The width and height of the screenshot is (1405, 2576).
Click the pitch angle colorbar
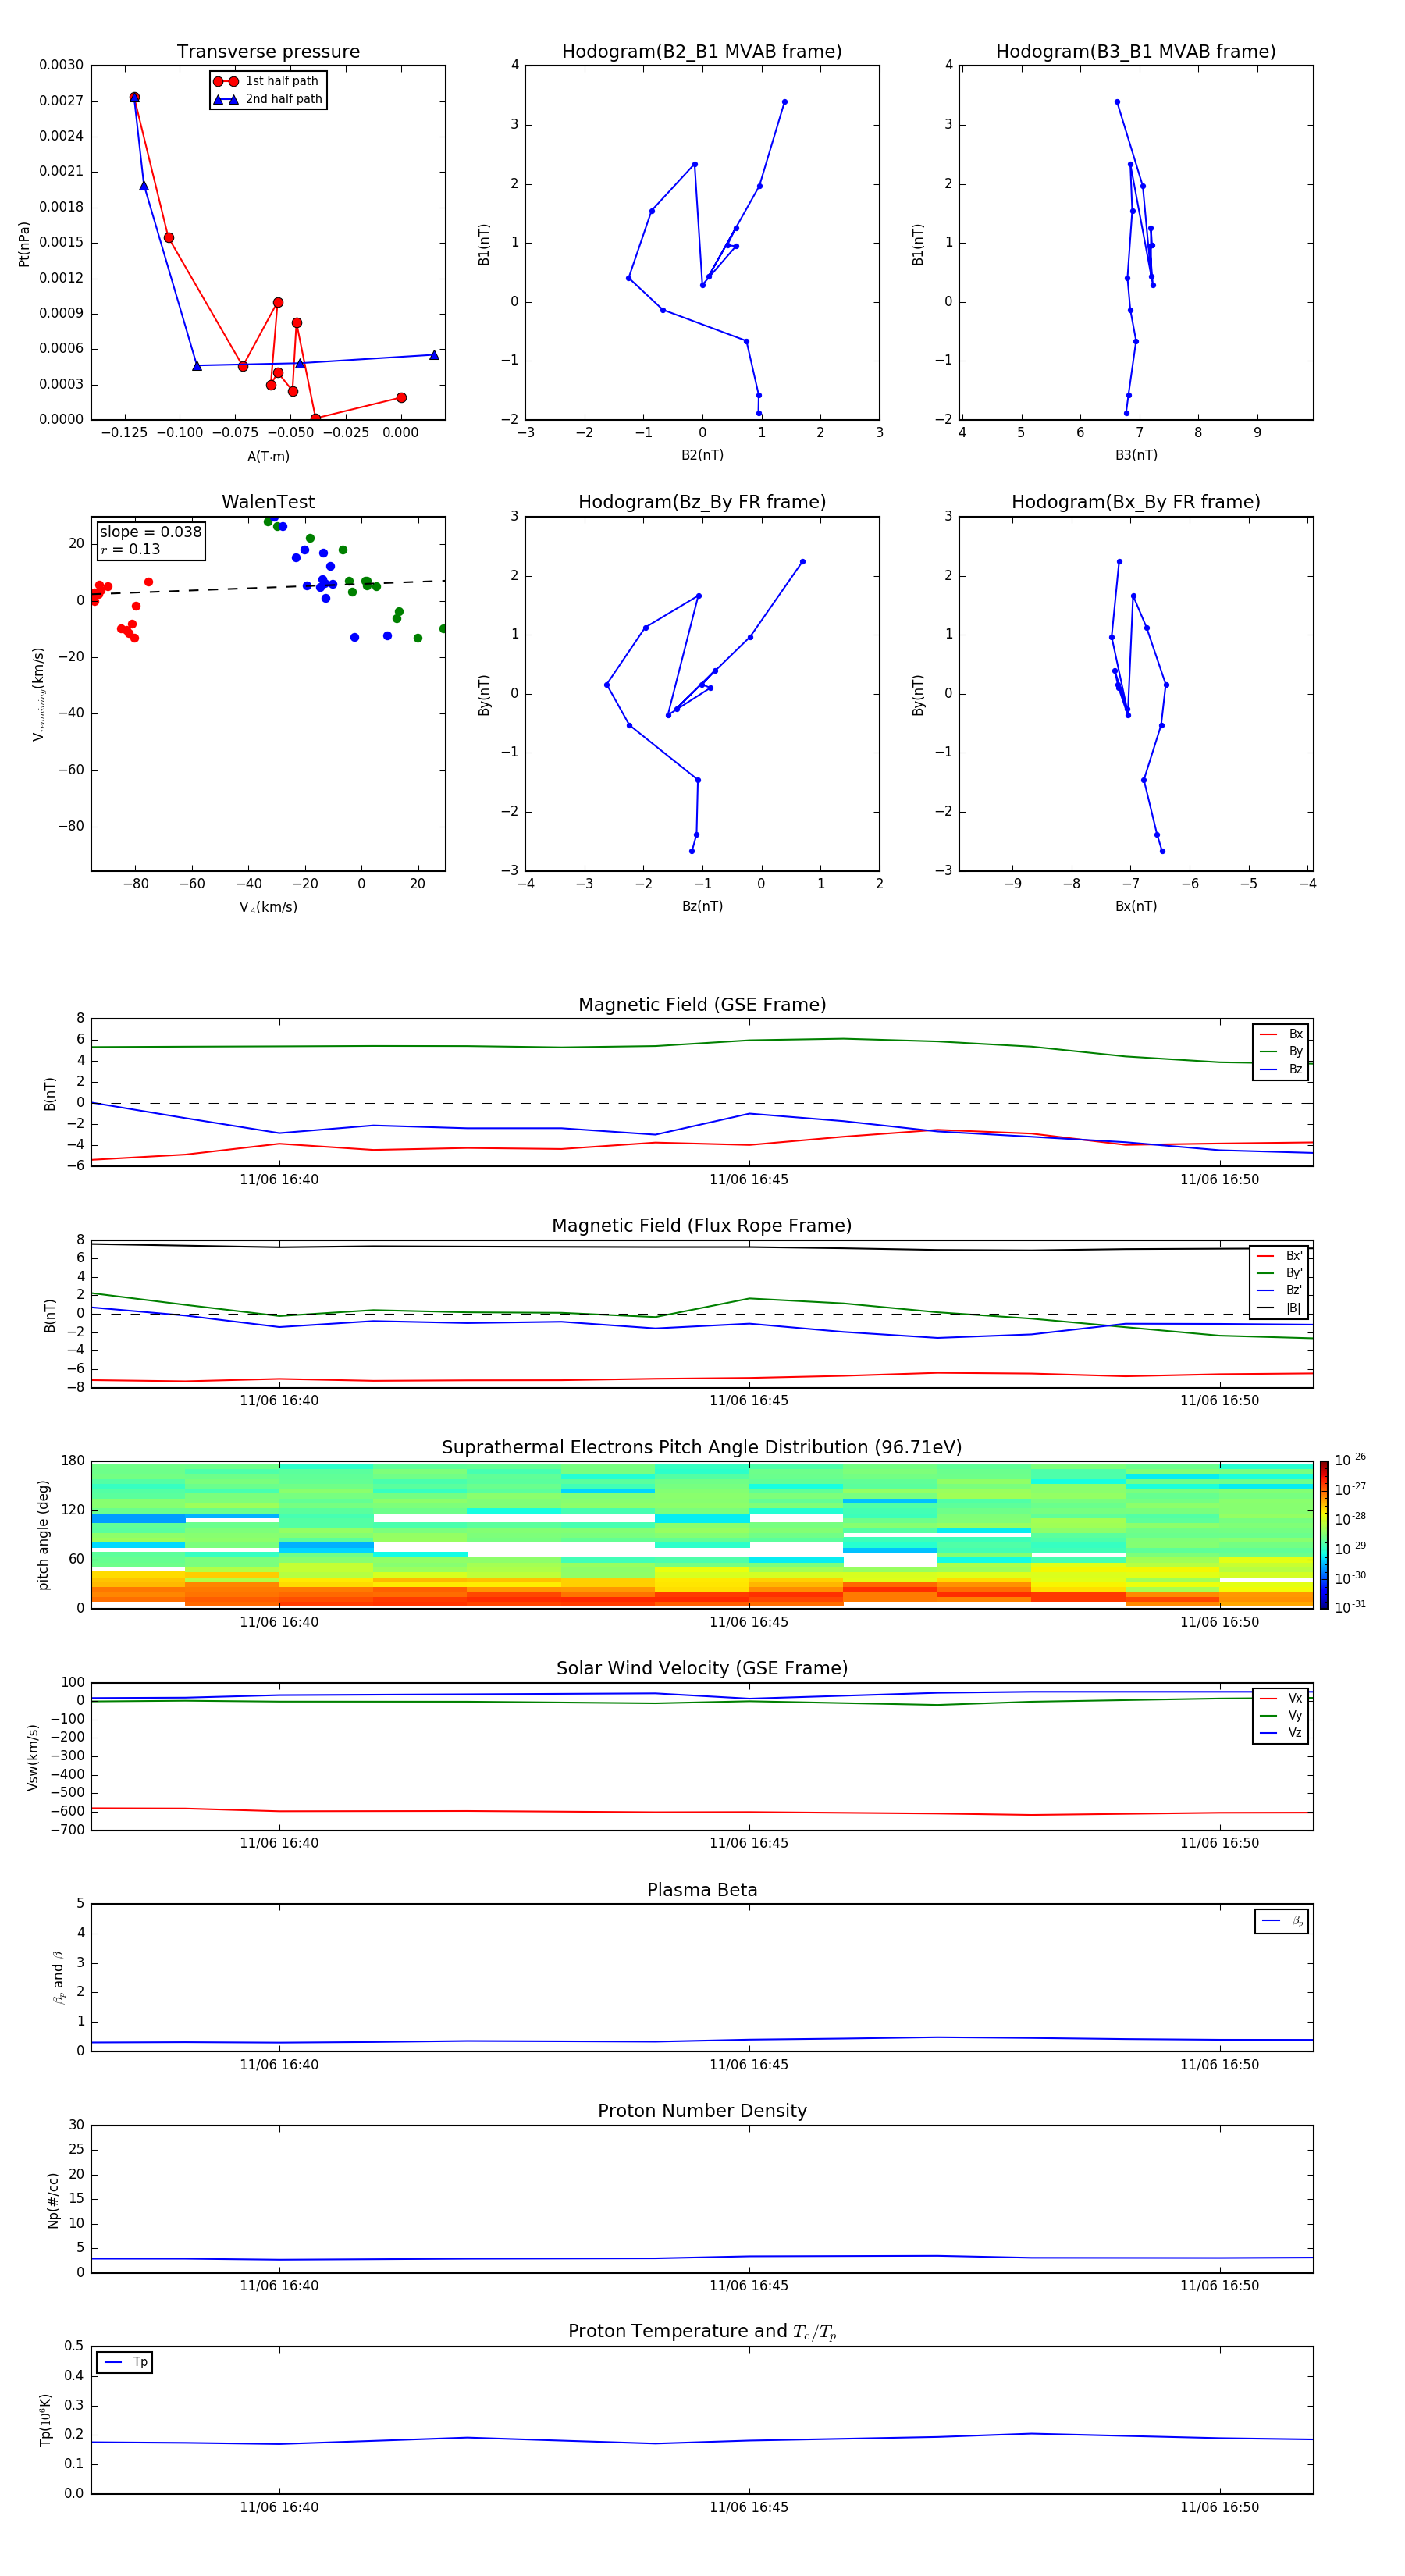point(1324,1535)
